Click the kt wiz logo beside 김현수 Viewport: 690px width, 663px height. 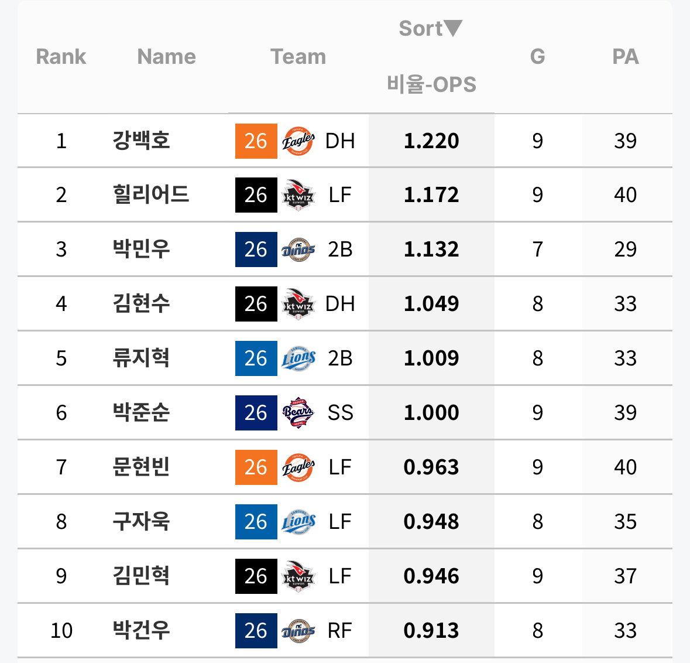point(298,304)
